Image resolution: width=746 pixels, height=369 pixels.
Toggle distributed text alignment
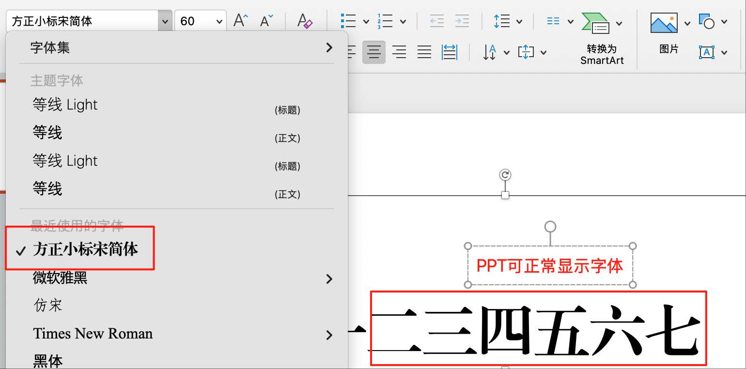450,52
